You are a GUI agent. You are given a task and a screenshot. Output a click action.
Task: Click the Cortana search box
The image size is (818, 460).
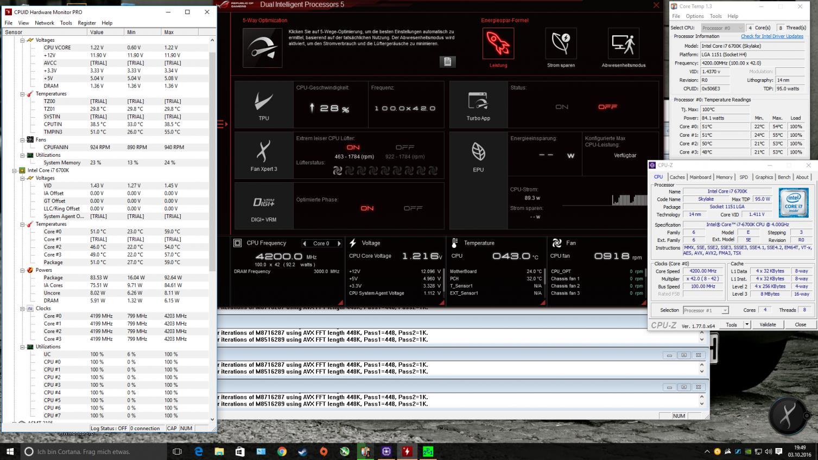tap(94, 451)
